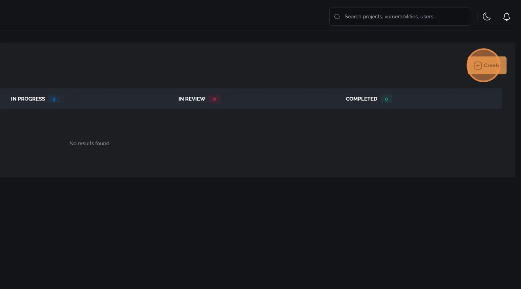The image size is (521, 289).
Task: Expand the IN REVIEW status section
Action: [x=192, y=99]
